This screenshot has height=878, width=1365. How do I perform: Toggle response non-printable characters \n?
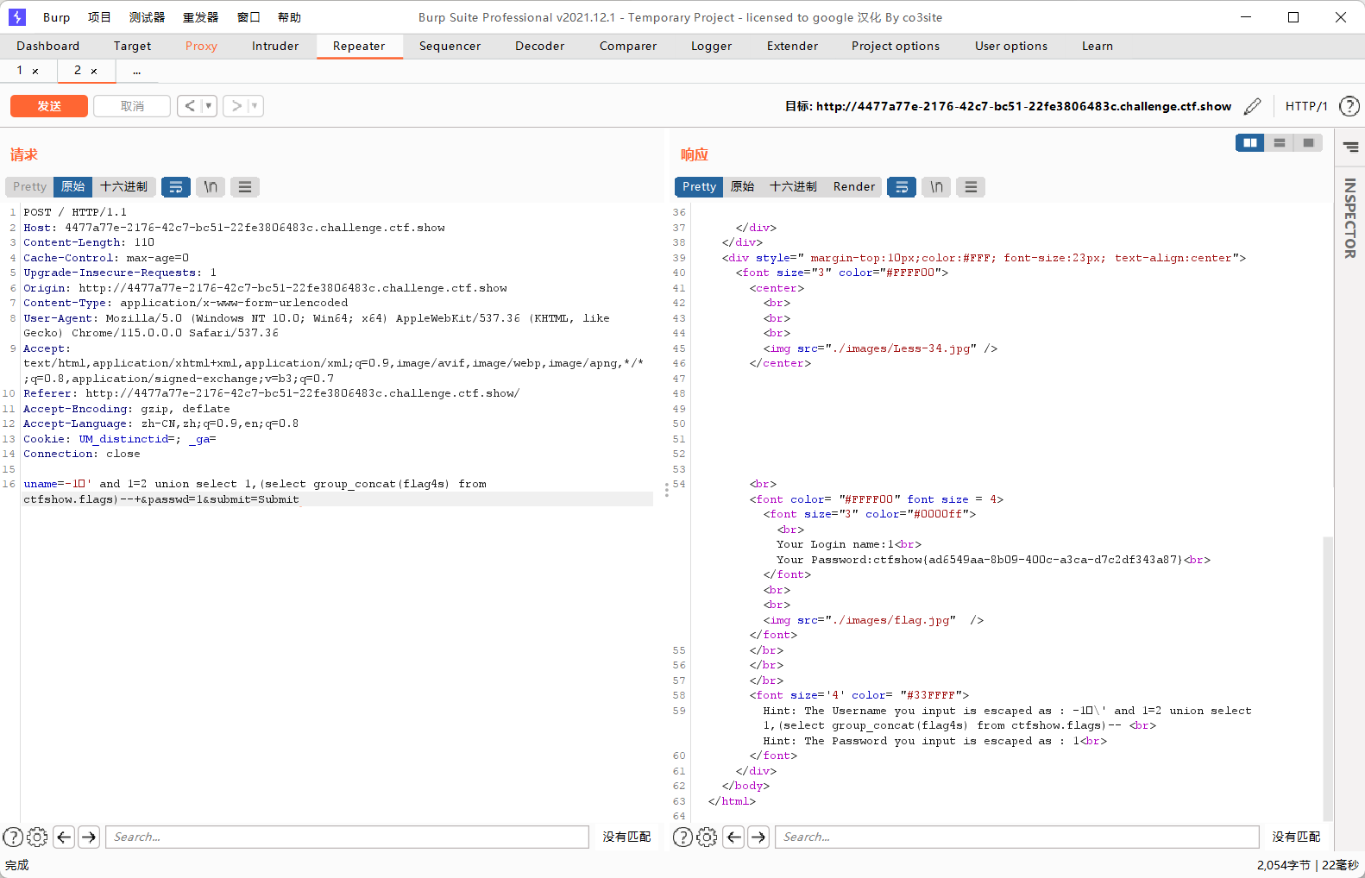click(936, 186)
